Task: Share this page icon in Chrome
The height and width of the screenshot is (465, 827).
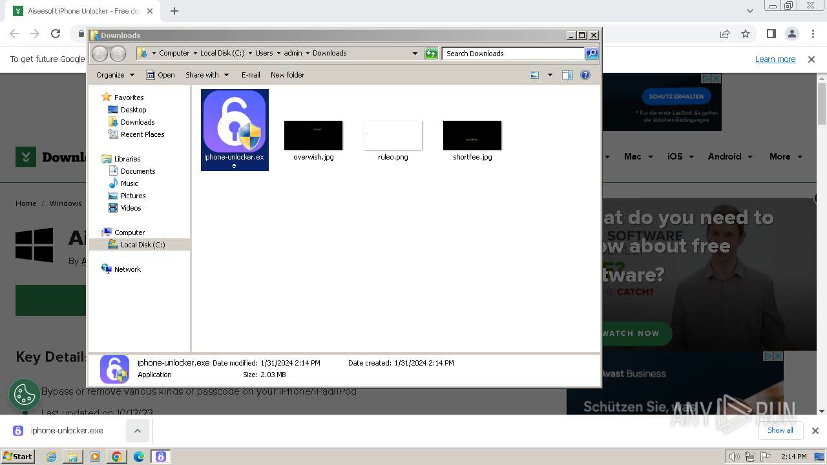Action: (x=725, y=34)
